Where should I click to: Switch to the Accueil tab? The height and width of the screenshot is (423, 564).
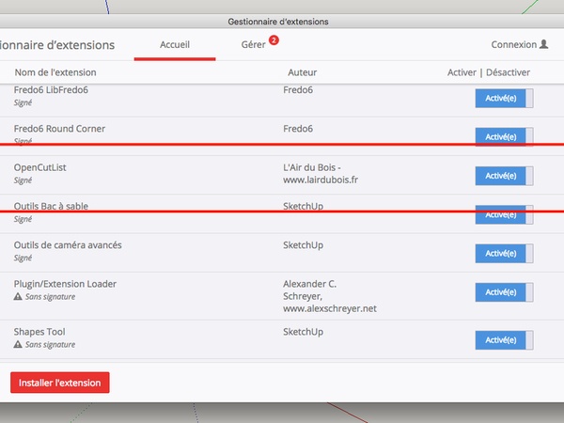pyautogui.click(x=175, y=44)
